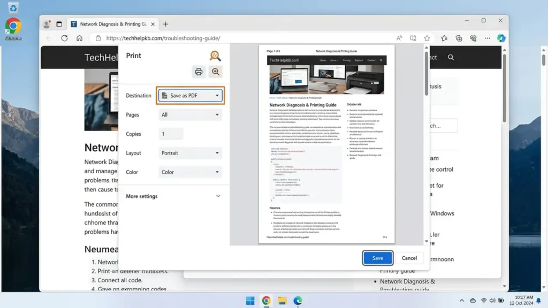Click the browser refresh icon
548x308 pixels.
pyautogui.click(x=64, y=38)
